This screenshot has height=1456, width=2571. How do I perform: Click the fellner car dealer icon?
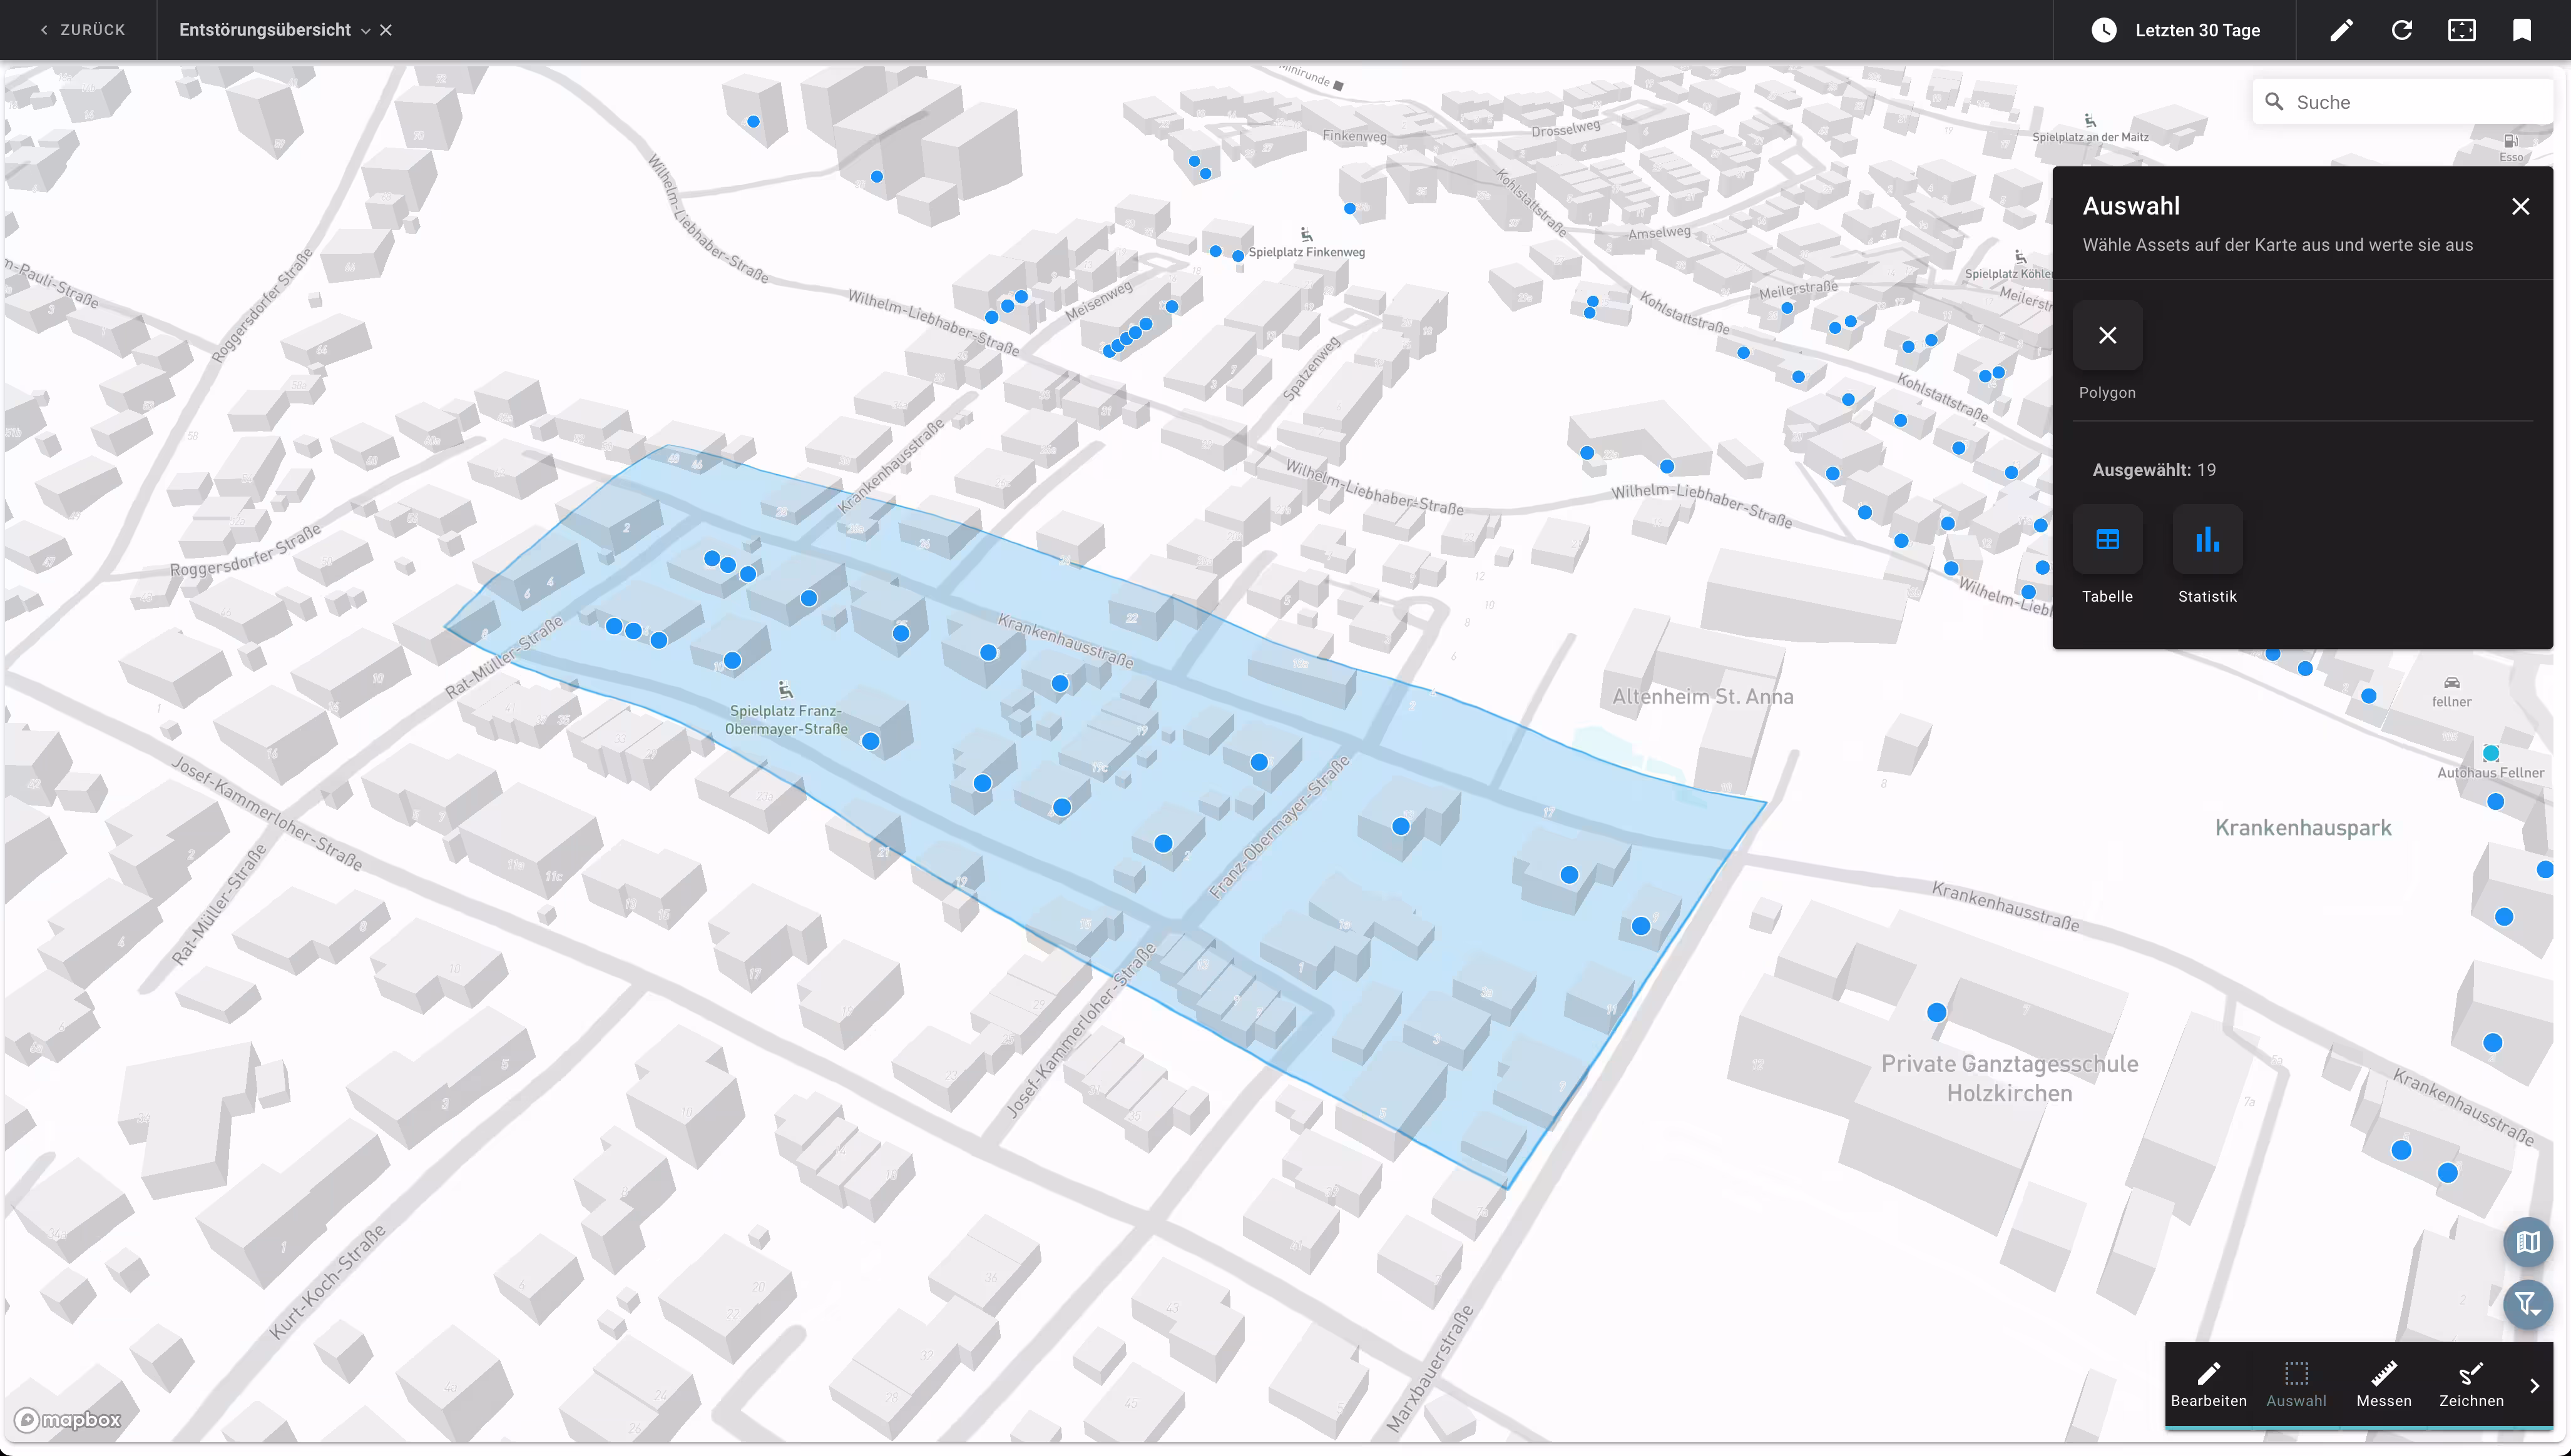(x=2451, y=683)
